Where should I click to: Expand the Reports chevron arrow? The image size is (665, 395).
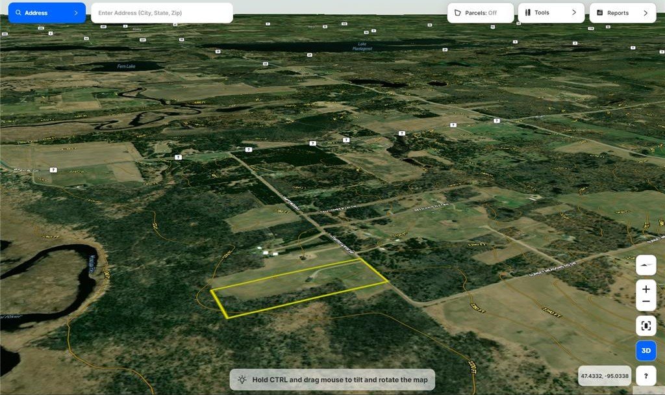click(645, 13)
